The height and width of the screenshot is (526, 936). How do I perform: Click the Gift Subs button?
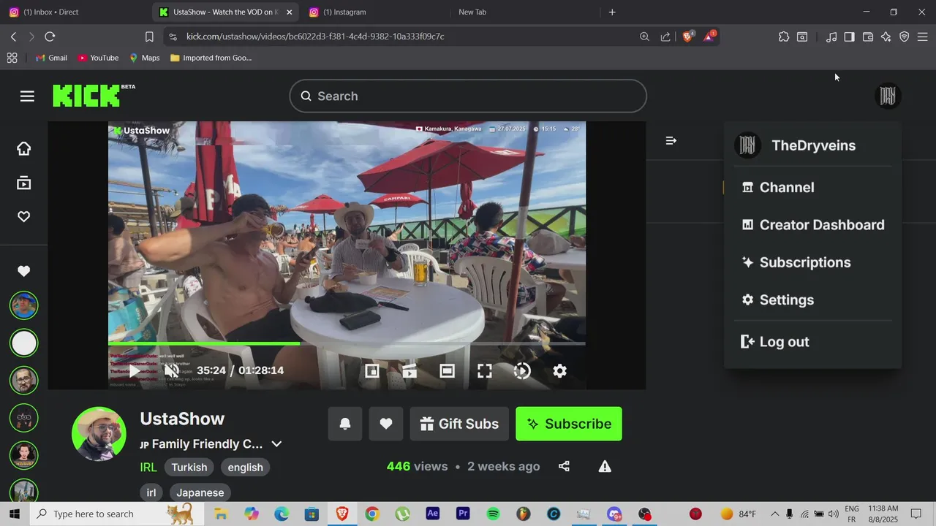point(459,424)
